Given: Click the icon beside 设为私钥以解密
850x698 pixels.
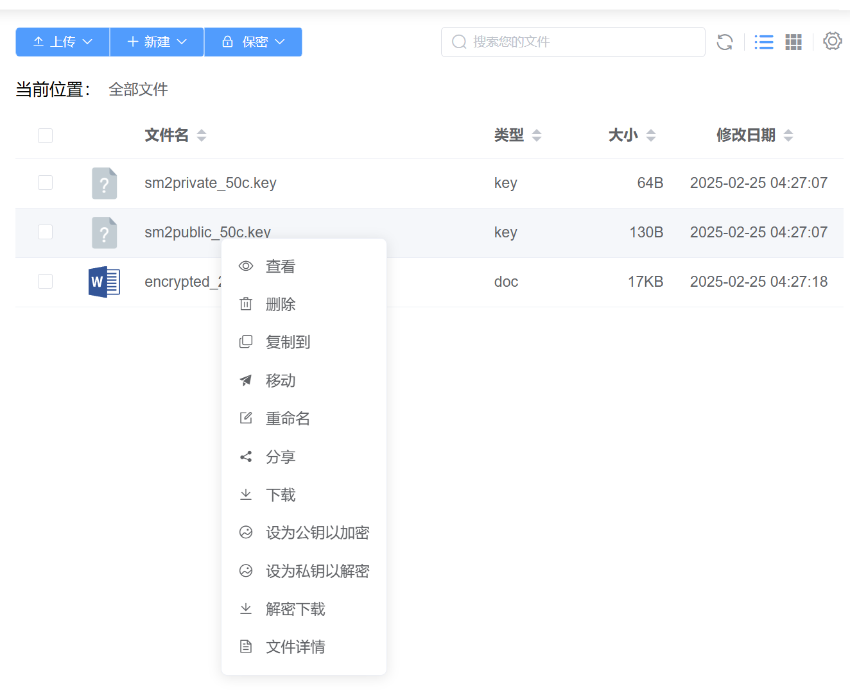Looking at the screenshot, I should click(246, 571).
